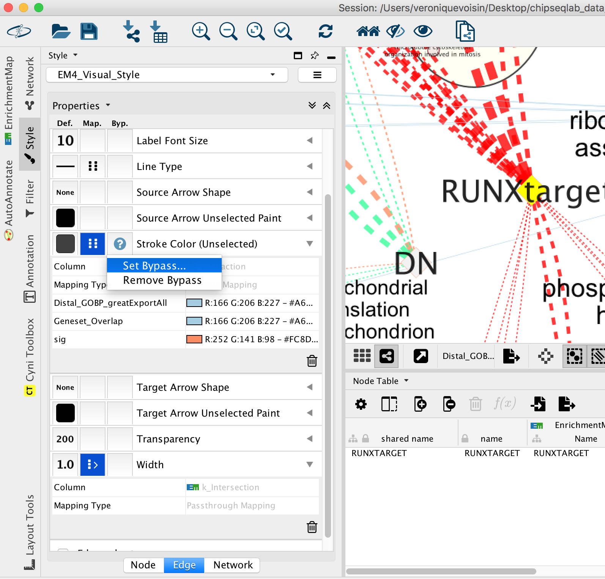This screenshot has width=605, height=579.
Task: Toggle Hide Selected eye-slash icon
Action: [395, 31]
